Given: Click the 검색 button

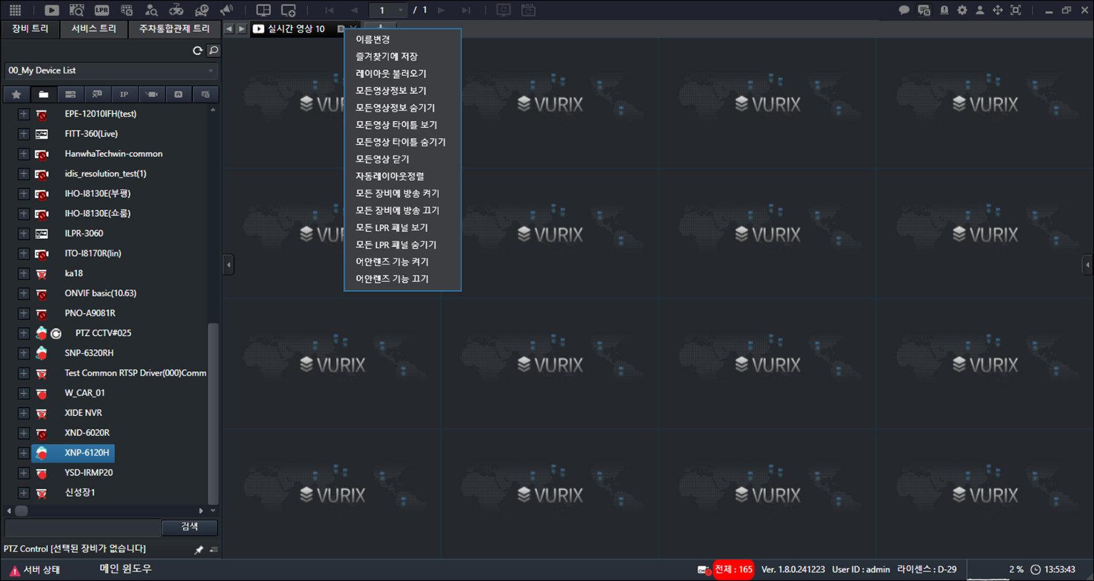Looking at the screenshot, I should 190,527.
